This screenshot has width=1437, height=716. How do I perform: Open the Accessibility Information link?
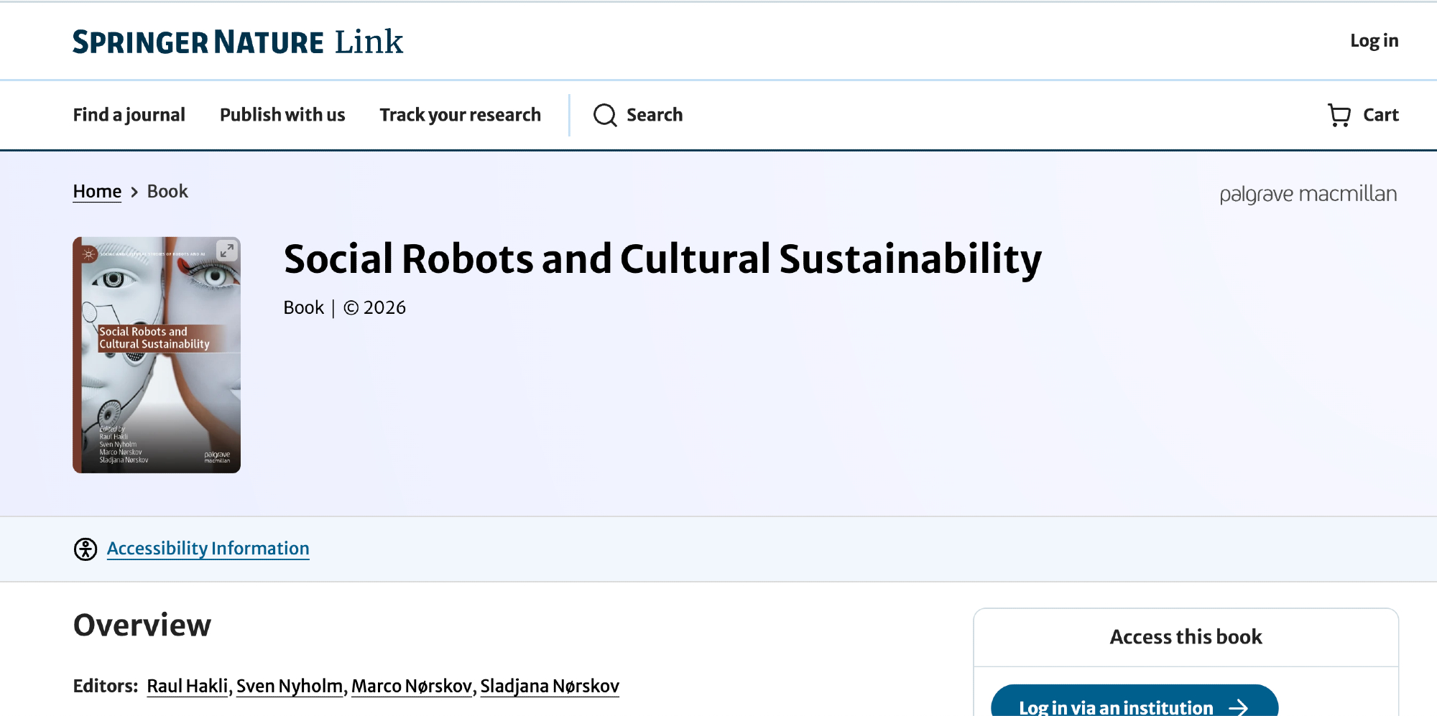pyautogui.click(x=208, y=549)
